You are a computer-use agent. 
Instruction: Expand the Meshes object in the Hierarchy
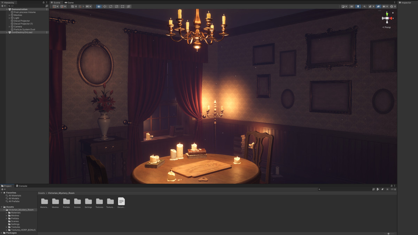pos(9,15)
